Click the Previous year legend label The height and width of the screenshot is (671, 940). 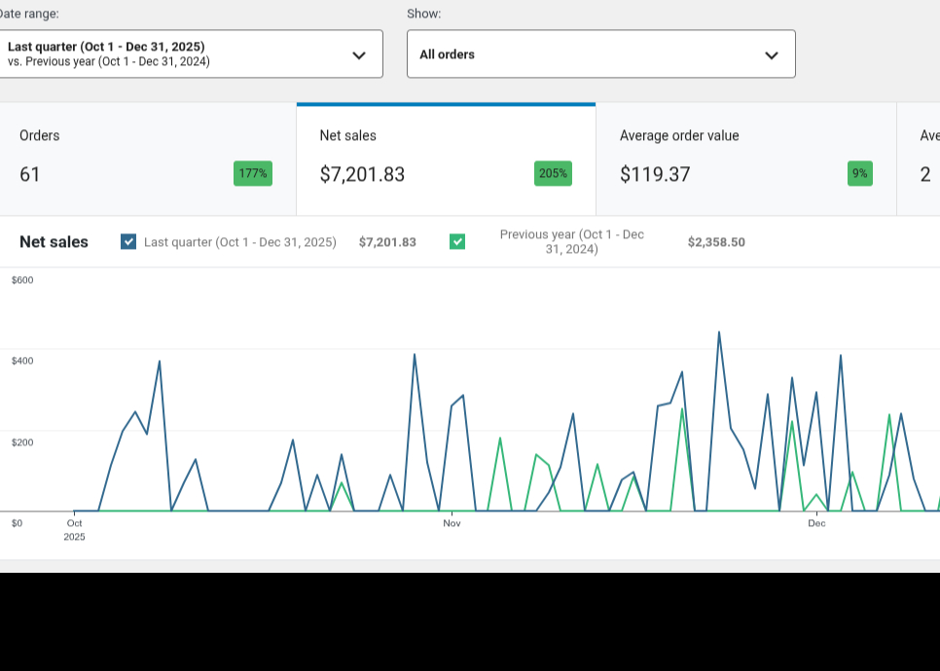(571, 242)
